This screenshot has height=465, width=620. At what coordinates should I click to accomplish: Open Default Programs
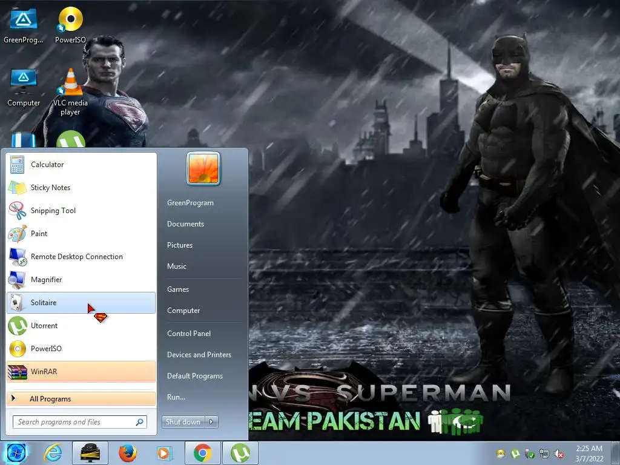(x=195, y=376)
